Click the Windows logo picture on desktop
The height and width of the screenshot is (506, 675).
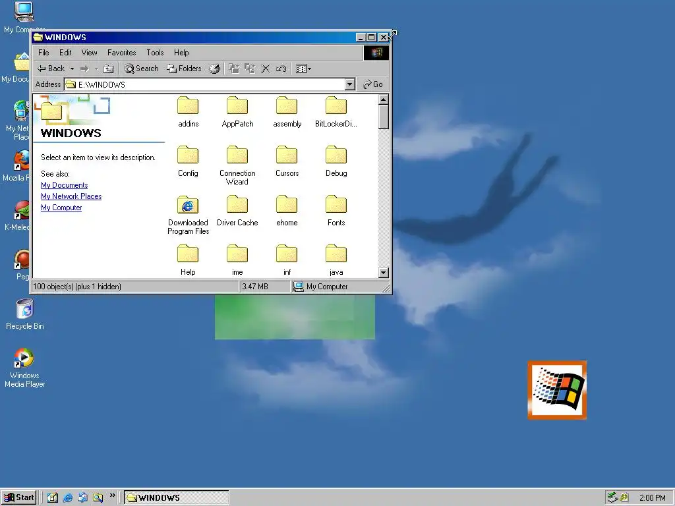click(557, 390)
